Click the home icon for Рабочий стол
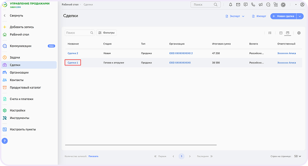 (x=5, y=34)
